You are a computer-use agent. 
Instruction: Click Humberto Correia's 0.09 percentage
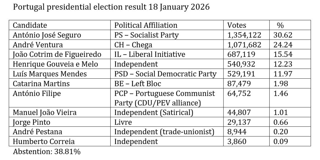click(280, 141)
